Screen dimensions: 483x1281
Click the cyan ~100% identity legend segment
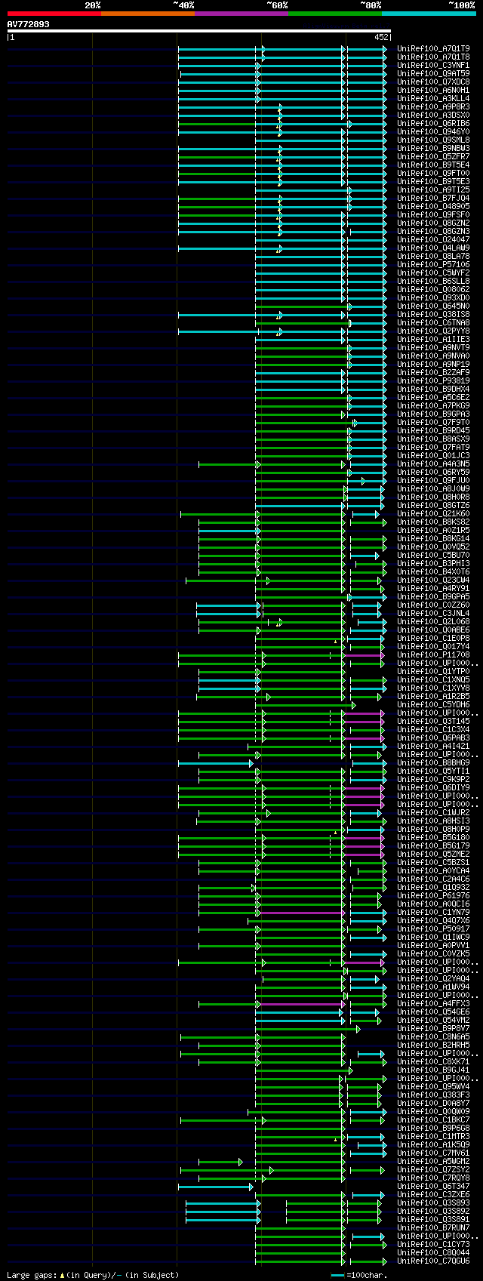[x=429, y=13]
